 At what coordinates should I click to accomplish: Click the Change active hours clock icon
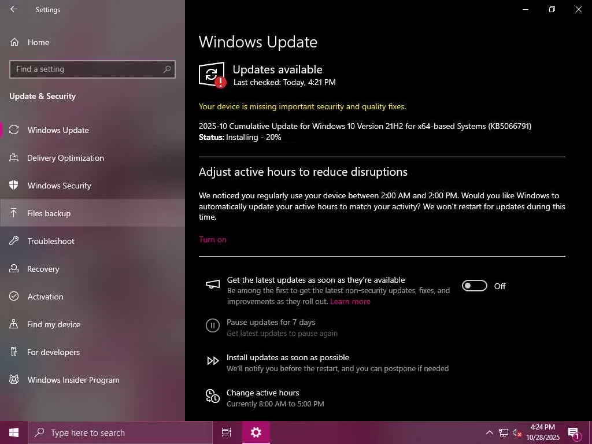[x=213, y=395]
